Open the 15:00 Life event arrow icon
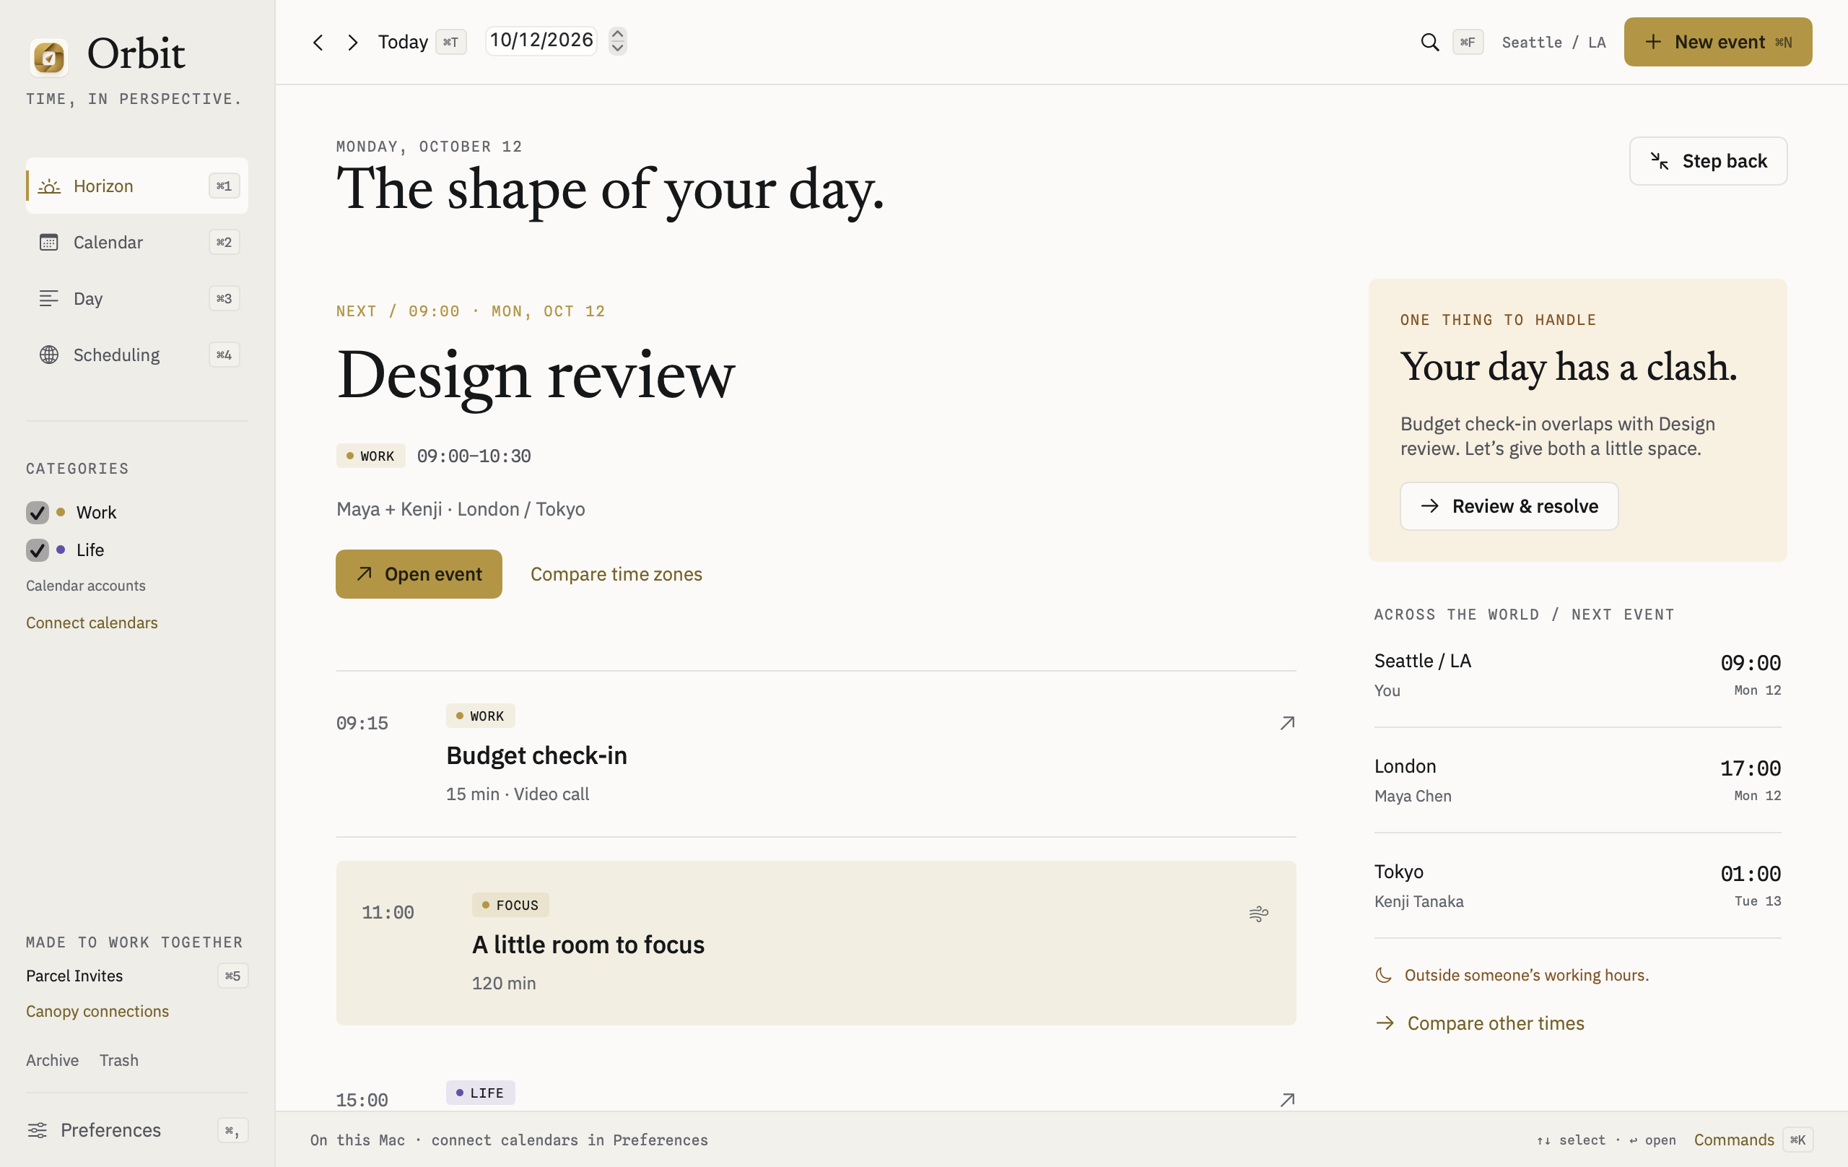 [x=1287, y=1101]
